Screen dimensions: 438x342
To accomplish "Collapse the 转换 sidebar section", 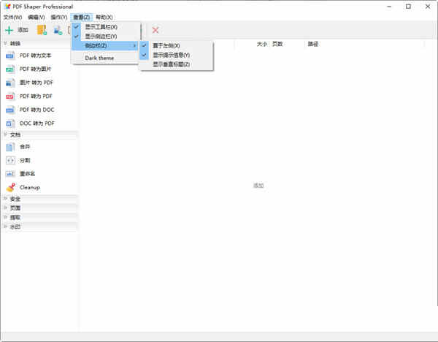I will pyautogui.click(x=15, y=44).
